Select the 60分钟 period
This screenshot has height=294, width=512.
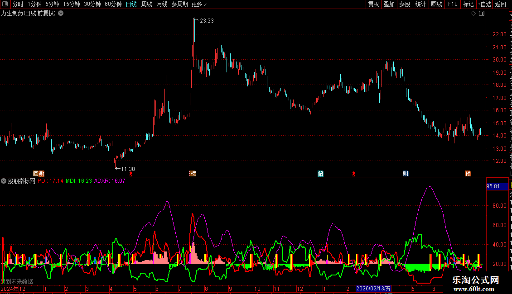coord(113,4)
